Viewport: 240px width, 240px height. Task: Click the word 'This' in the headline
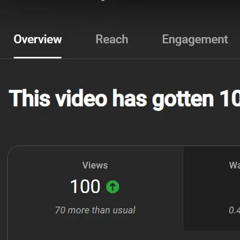30,98
